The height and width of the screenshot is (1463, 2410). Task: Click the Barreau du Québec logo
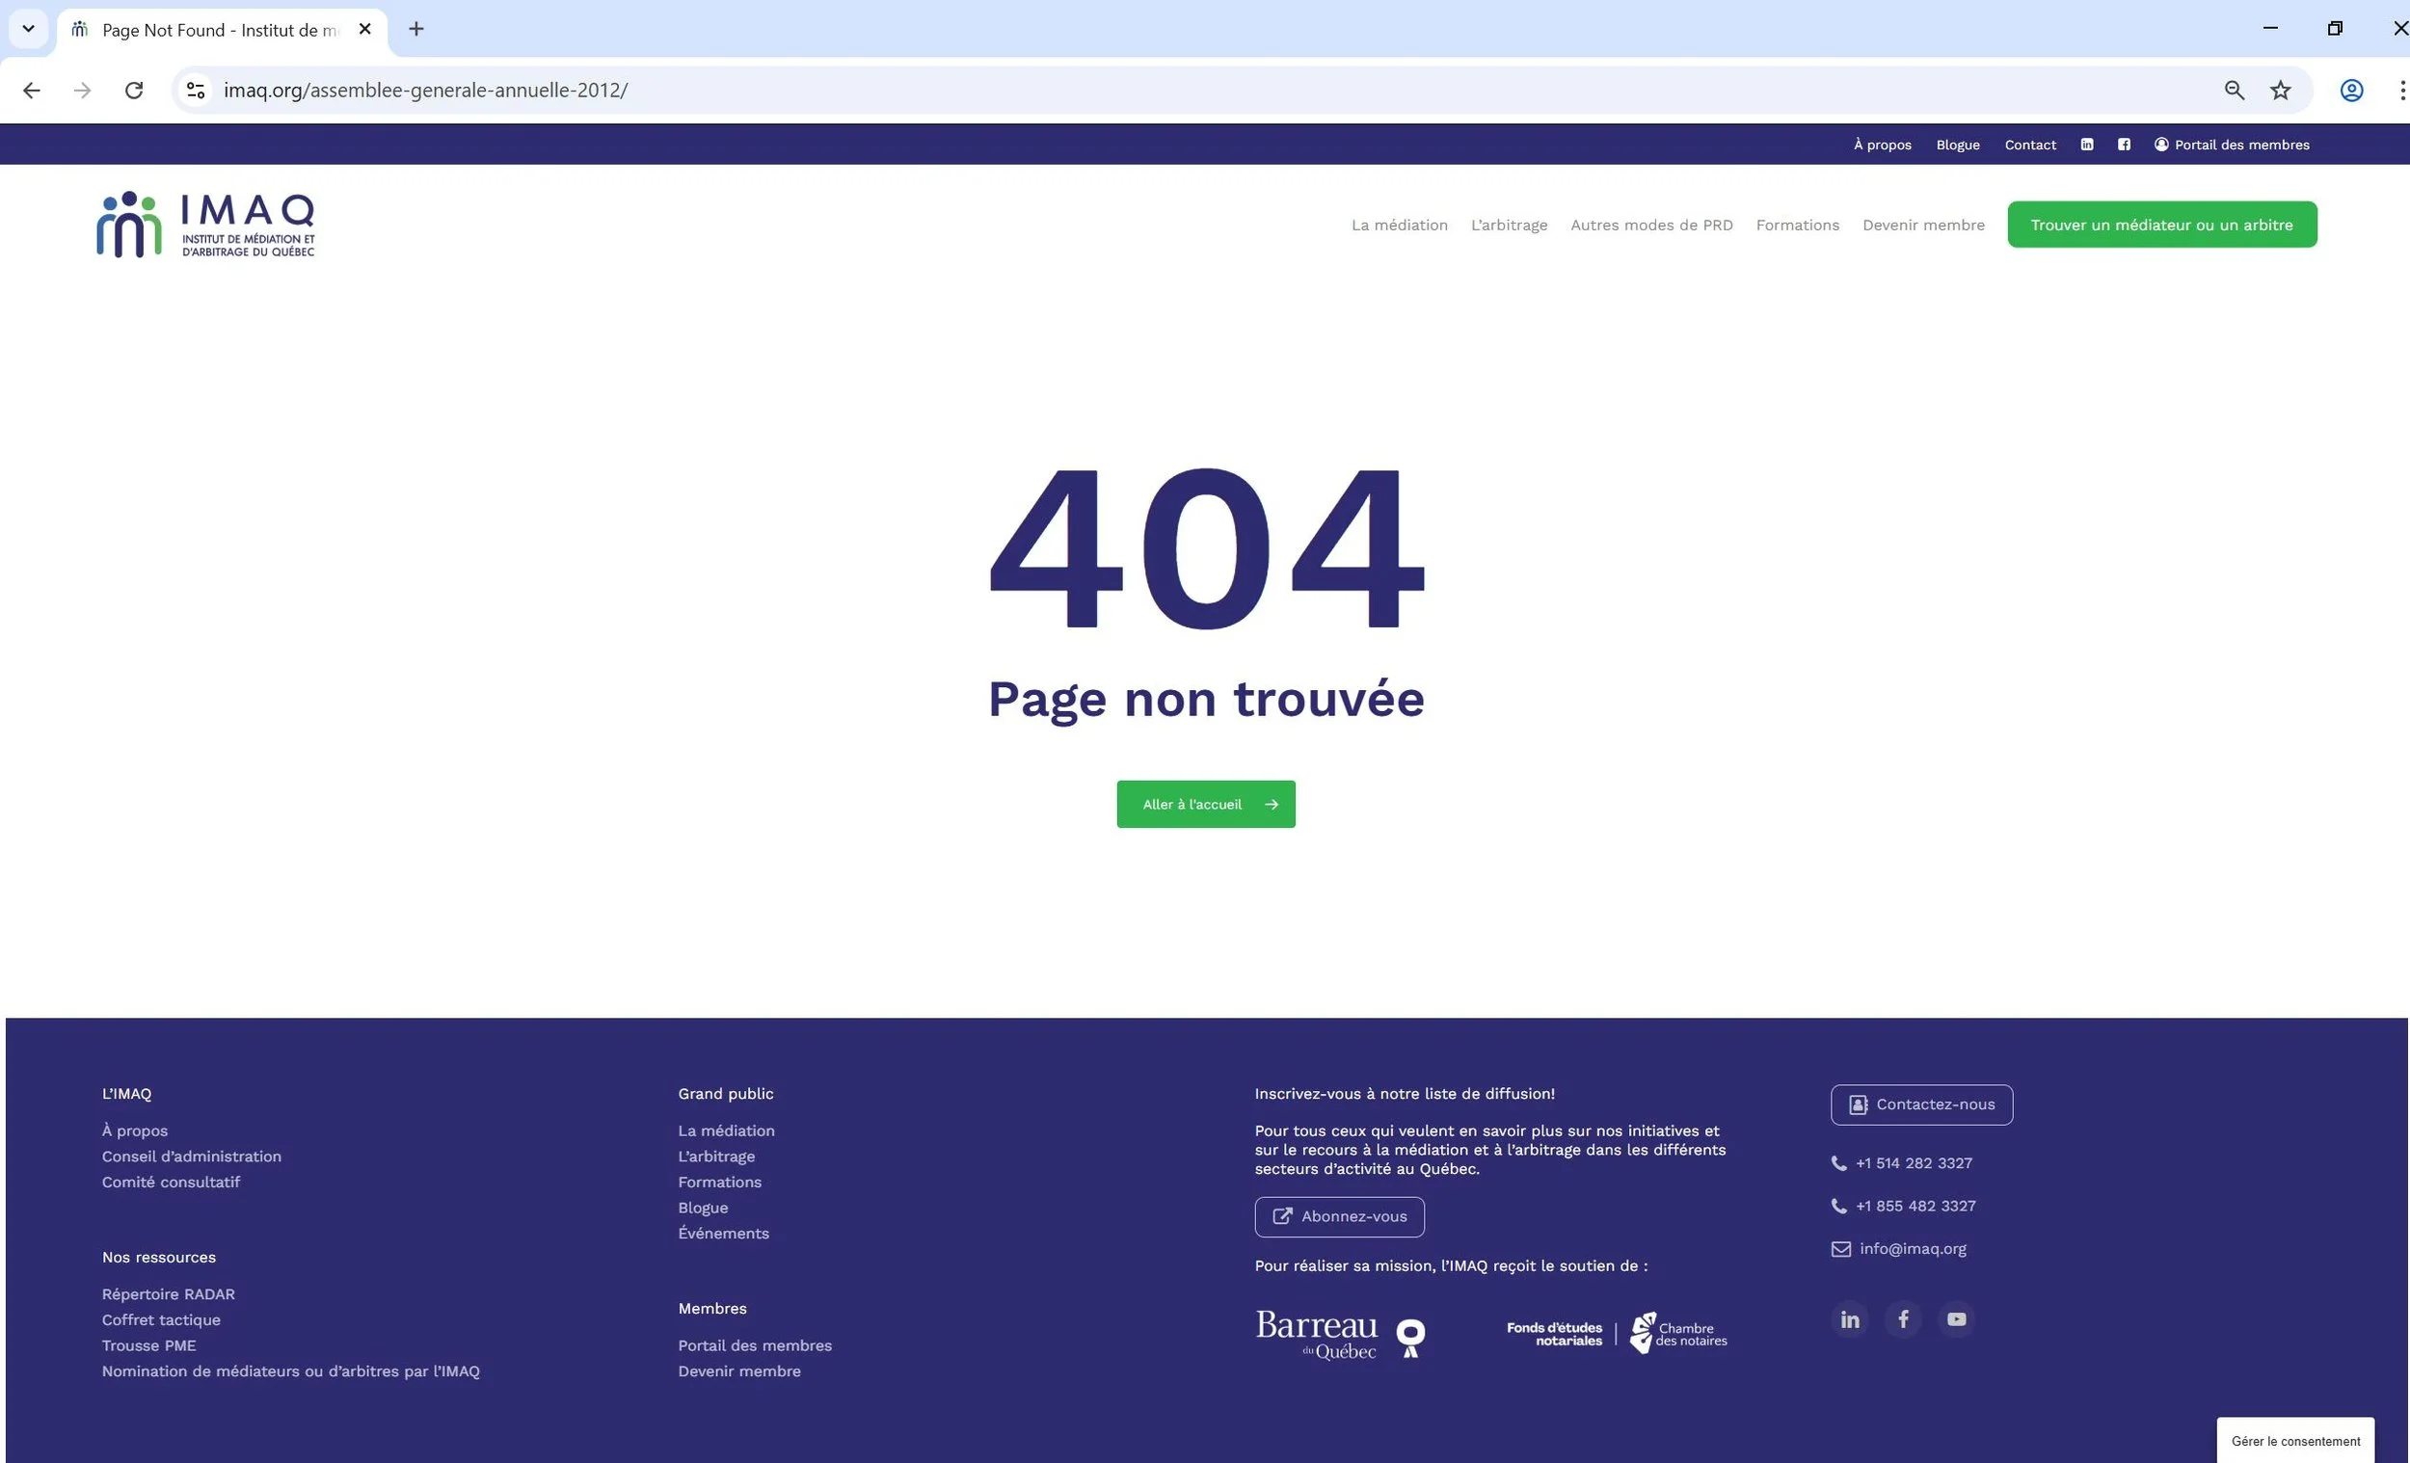point(1340,1335)
